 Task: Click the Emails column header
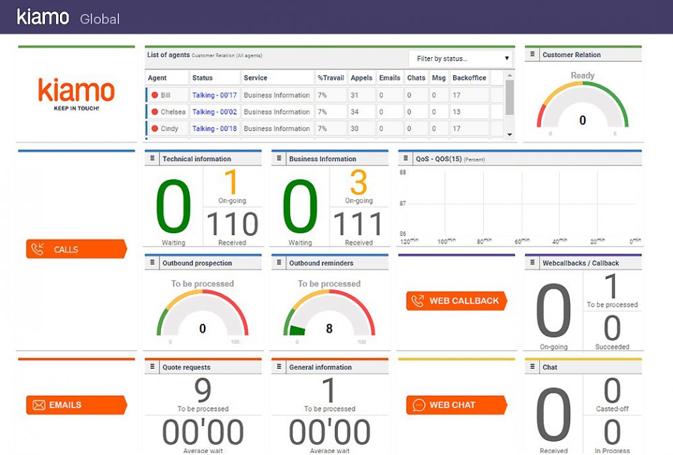tap(390, 78)
